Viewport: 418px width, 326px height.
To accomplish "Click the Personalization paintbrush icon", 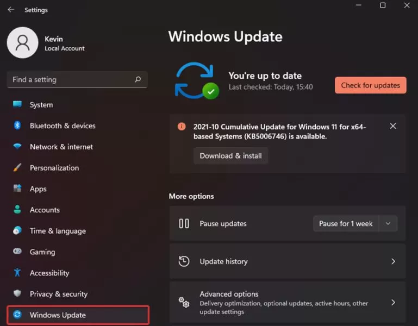I will [17, 167].
